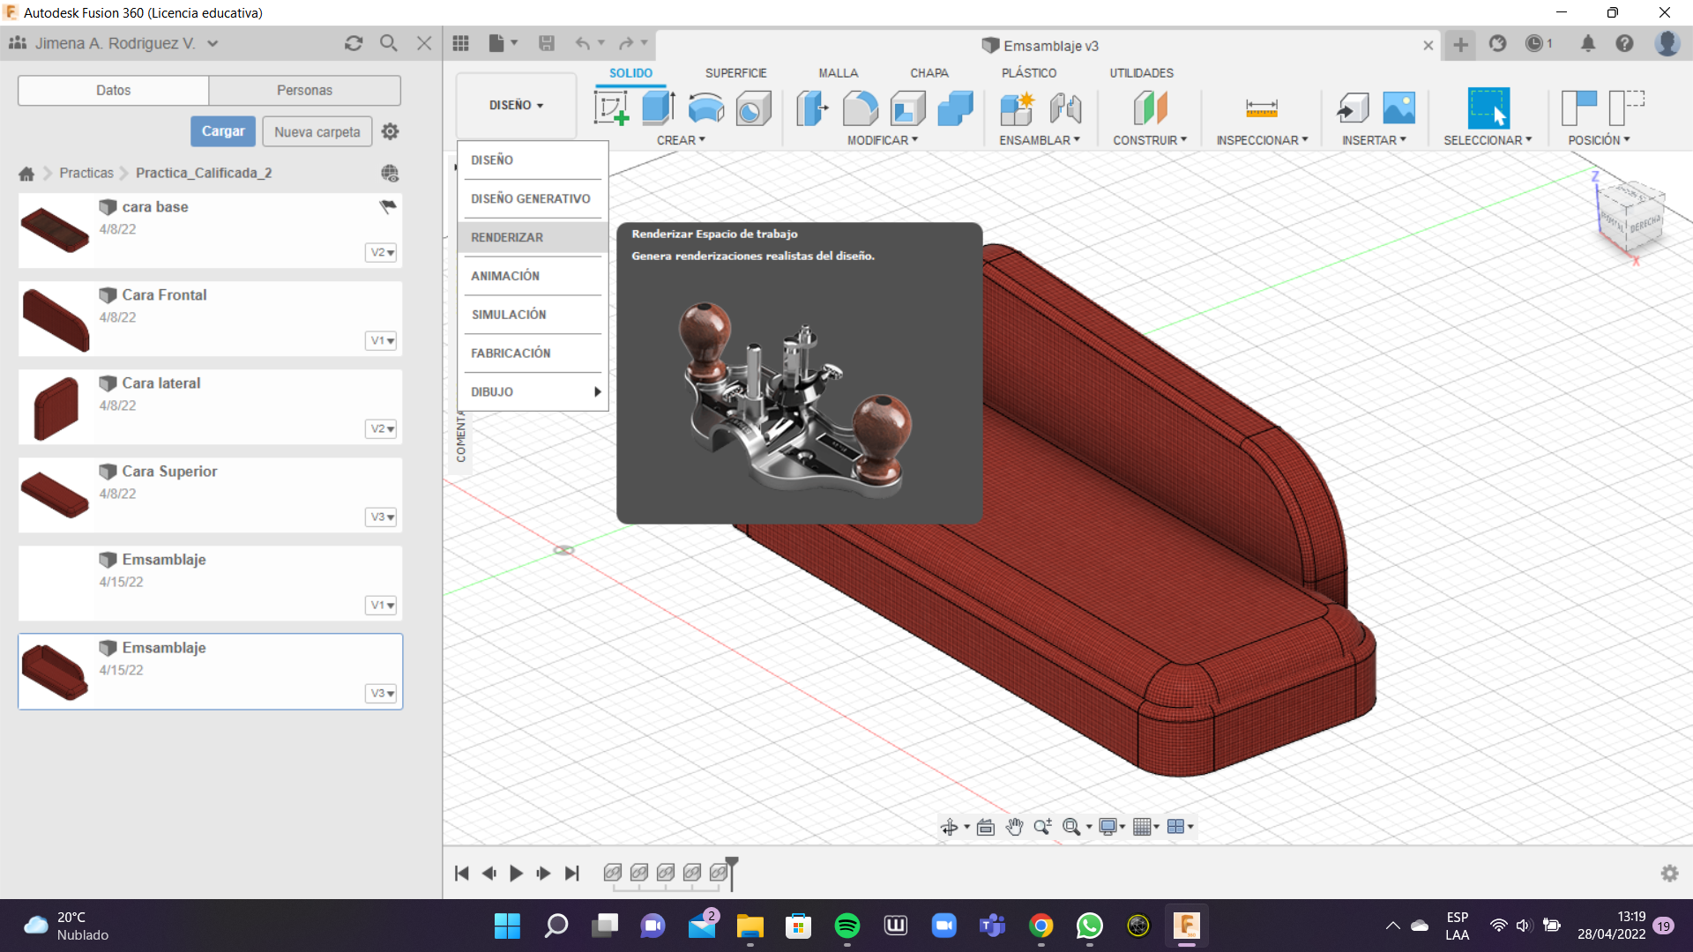Viewport: 1693px width, 952px height.
Task: Open the Help question mark
Action: (x=1624, y=43)
